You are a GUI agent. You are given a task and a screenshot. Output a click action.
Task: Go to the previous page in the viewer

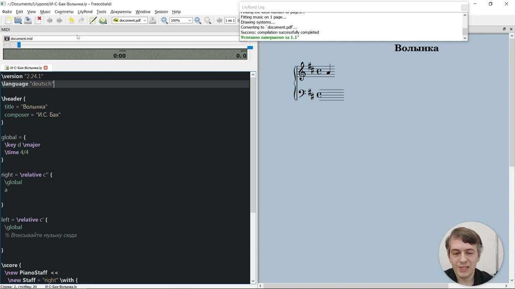click(x=219, y=20)
